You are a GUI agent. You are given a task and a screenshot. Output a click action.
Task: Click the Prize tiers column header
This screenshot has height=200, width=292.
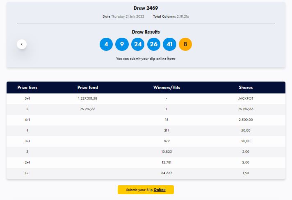27,87
